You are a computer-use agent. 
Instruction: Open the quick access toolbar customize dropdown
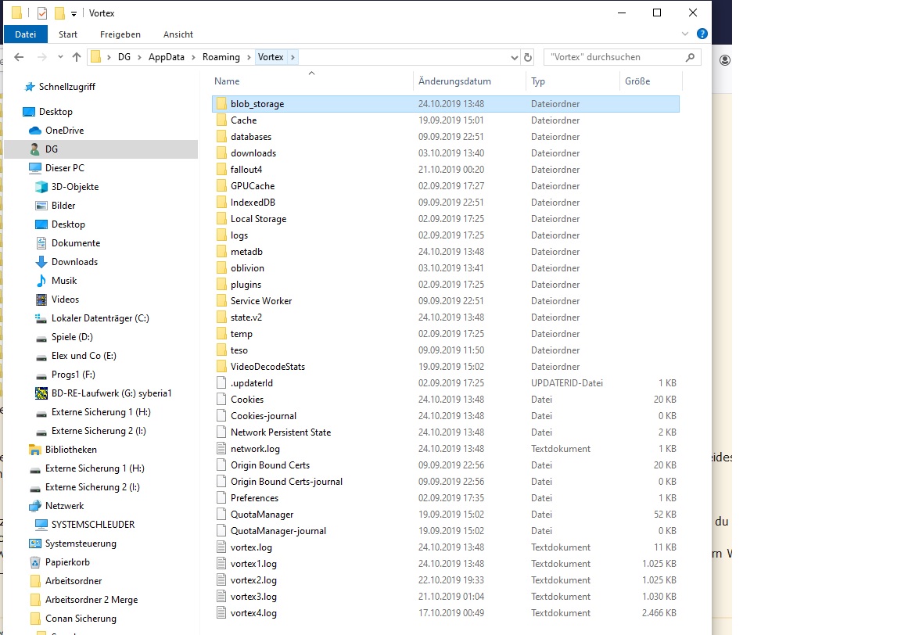point(74,13)
